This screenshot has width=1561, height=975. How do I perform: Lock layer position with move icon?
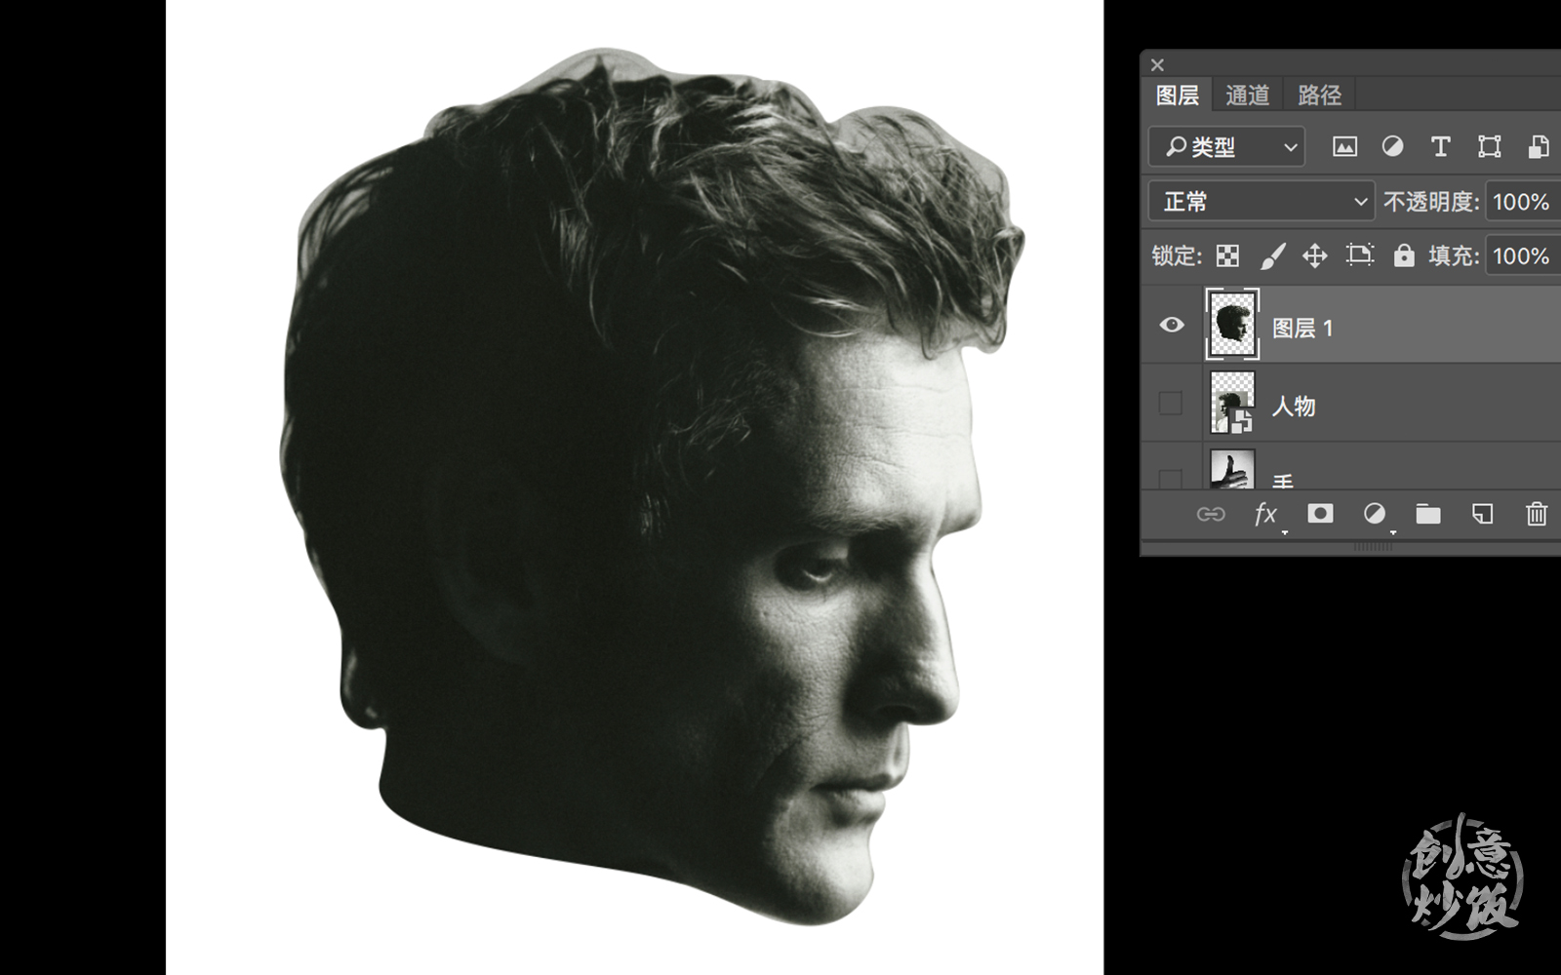coord(1315,256)
